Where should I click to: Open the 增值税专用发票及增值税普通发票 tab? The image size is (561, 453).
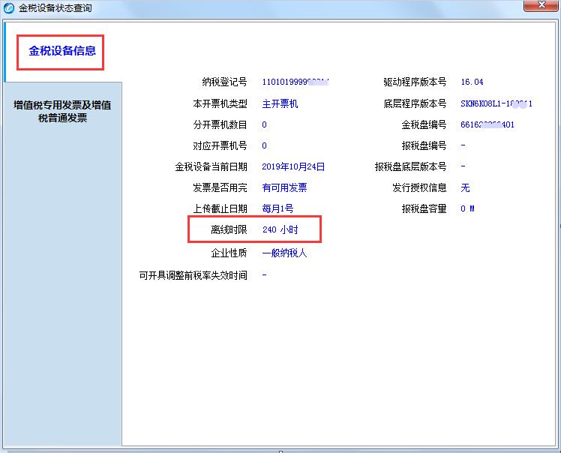click(62, 111)
